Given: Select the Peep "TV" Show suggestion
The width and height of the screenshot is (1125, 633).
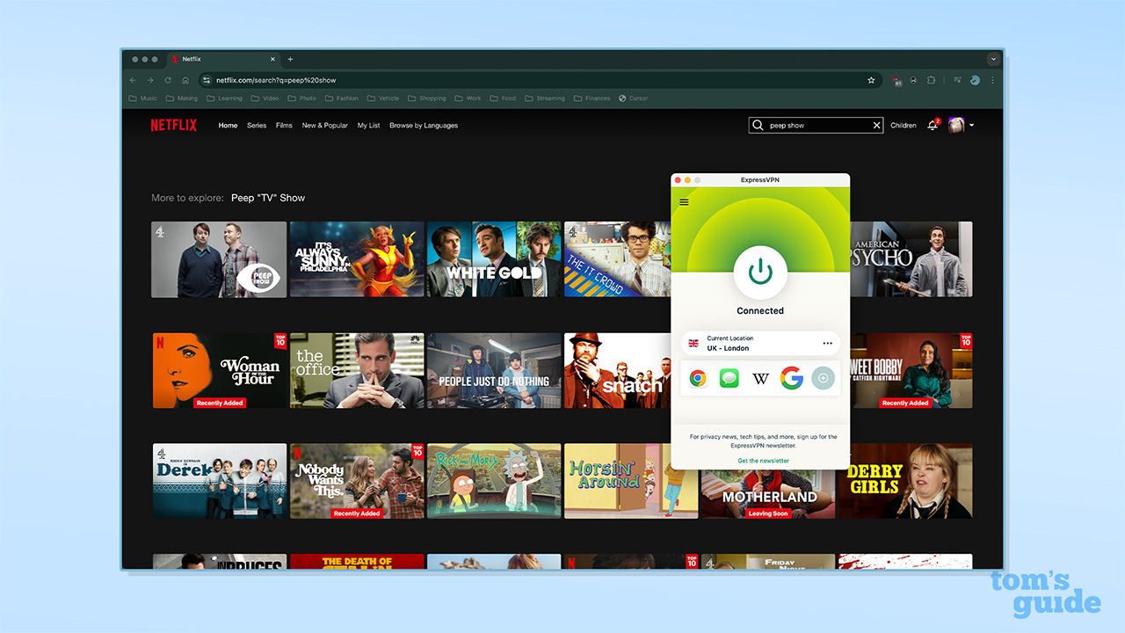Looking at the screenshot, I should [x=268, y=198].
